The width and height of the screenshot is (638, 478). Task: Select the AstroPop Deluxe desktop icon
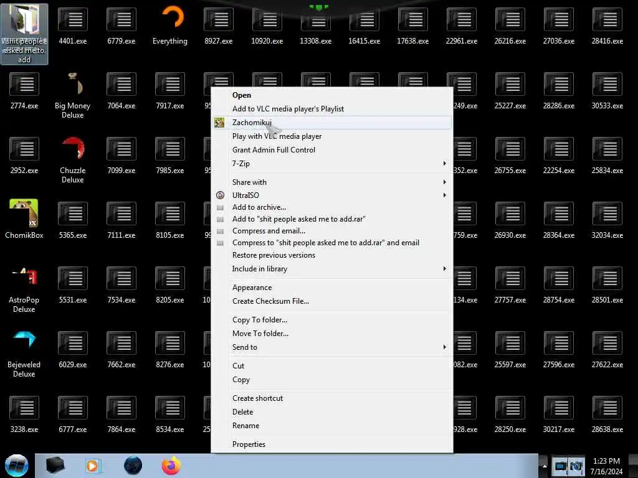coord(24,290)
